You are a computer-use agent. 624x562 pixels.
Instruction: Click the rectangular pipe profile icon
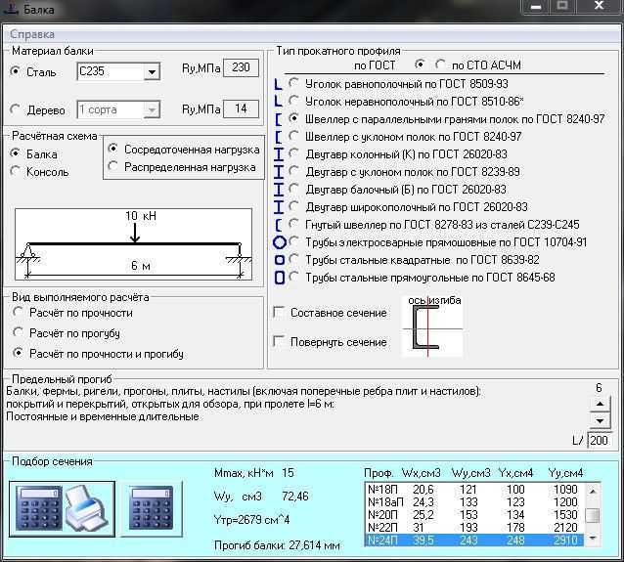click(x=280, y=278)
